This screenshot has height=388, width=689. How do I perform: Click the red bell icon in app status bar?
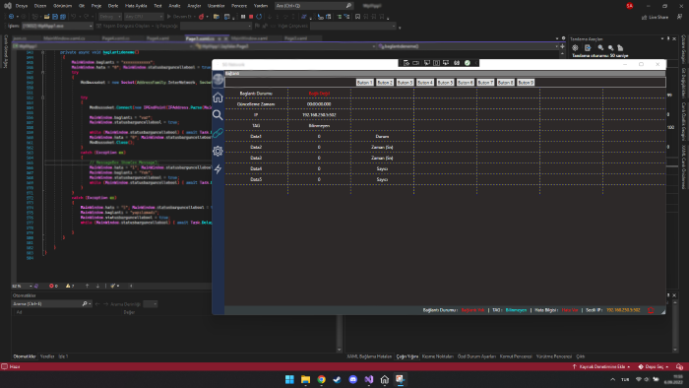[x=651, y=310]
